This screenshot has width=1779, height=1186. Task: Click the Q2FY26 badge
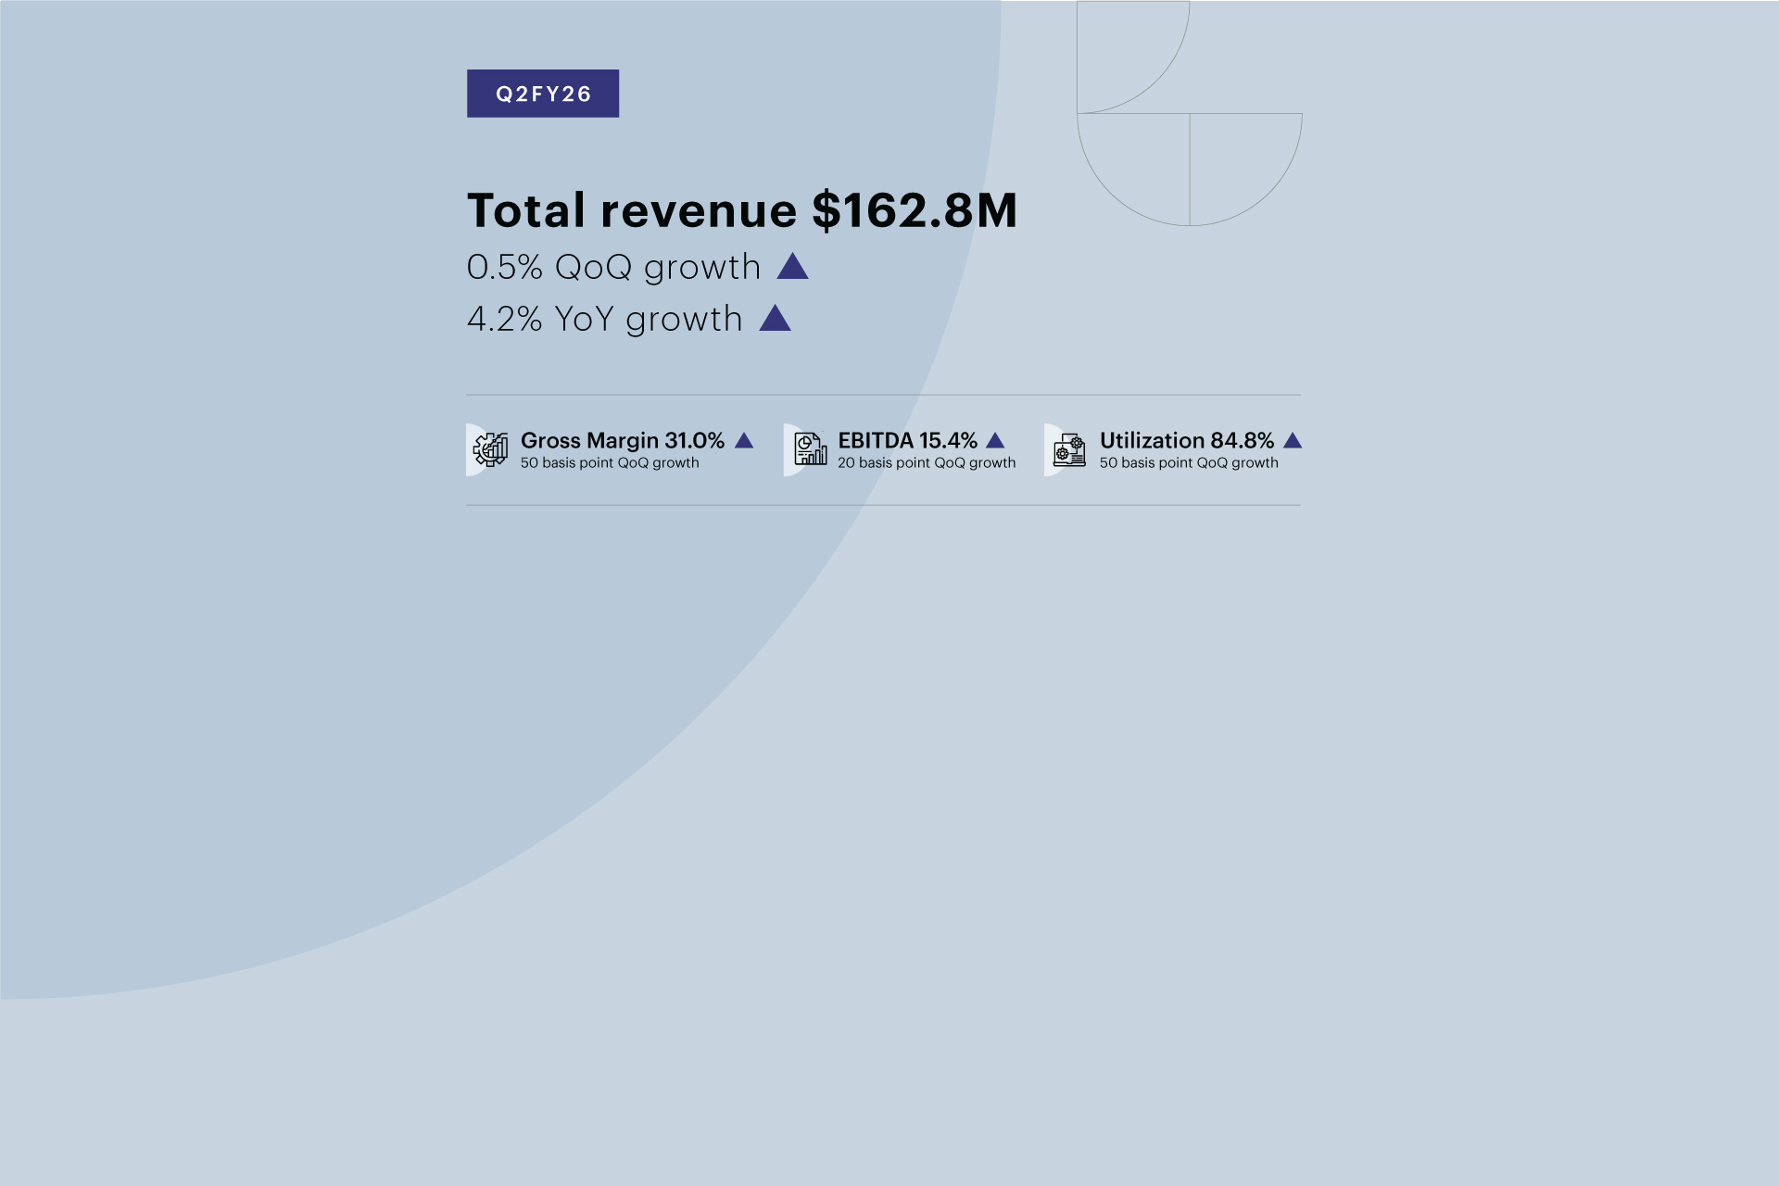tap(543, 94)
